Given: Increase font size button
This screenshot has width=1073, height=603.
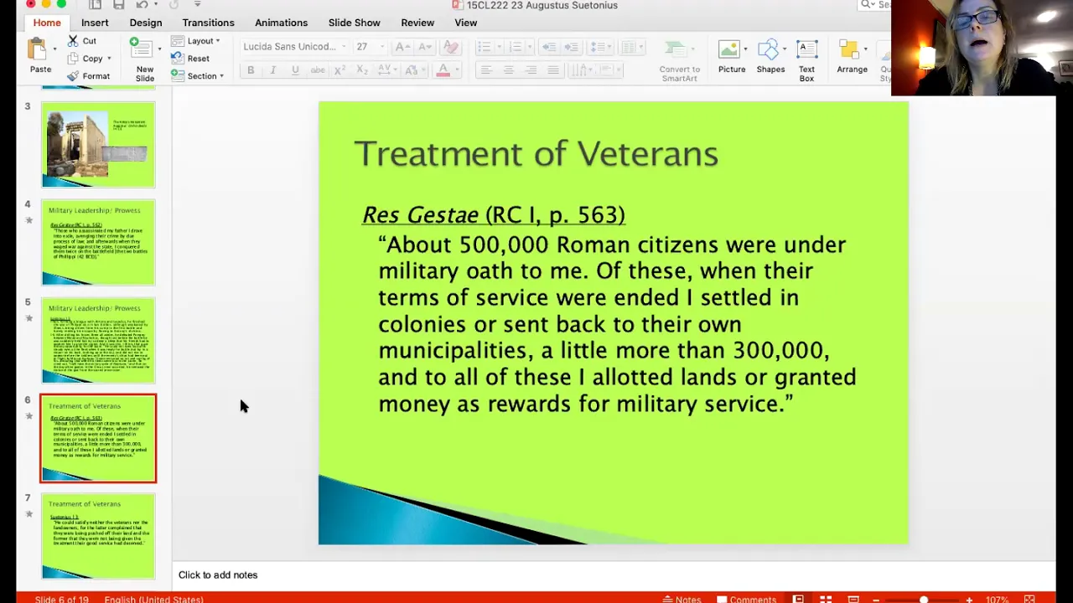Looking at the screenshot, I should coord(402,47).
